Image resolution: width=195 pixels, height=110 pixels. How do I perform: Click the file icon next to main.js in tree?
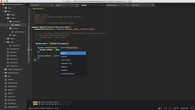tap(12, 25)
